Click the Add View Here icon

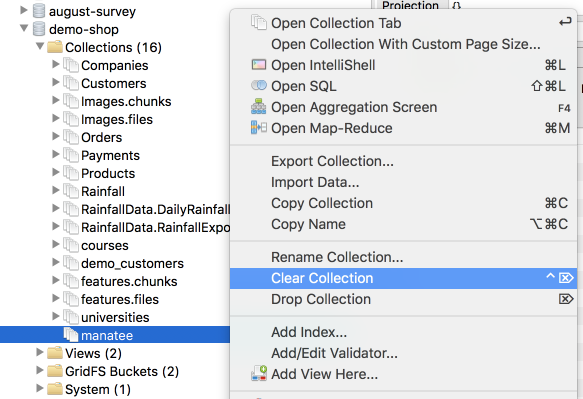pos(259,373)
